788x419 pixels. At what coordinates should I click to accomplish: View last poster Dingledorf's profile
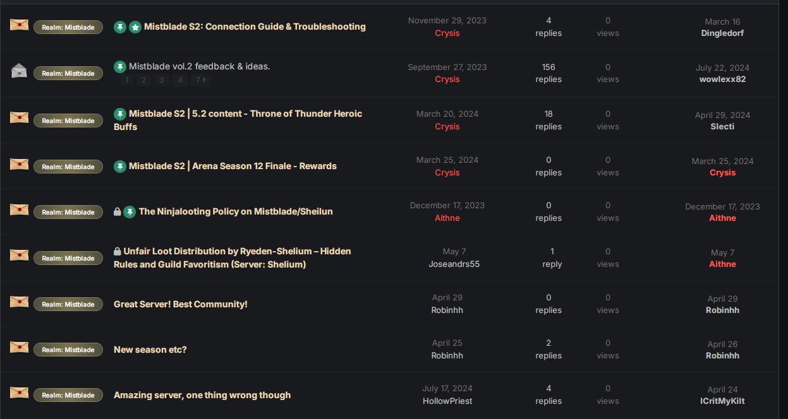tap(722, 33)
